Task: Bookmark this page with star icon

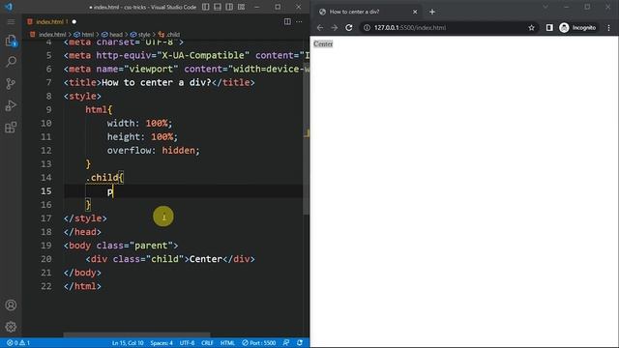Action: [x=531, y=28]
